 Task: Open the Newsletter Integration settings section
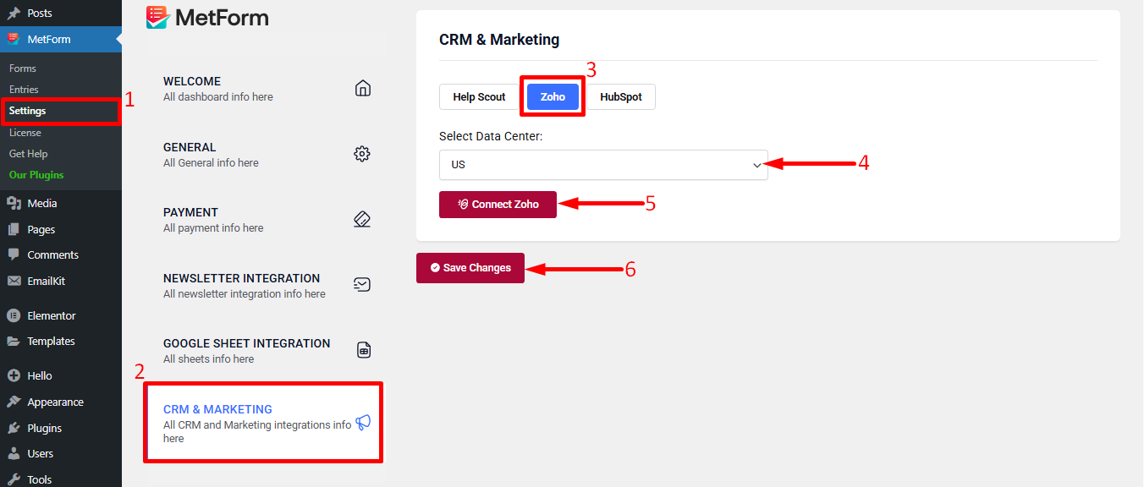(264, 285)
